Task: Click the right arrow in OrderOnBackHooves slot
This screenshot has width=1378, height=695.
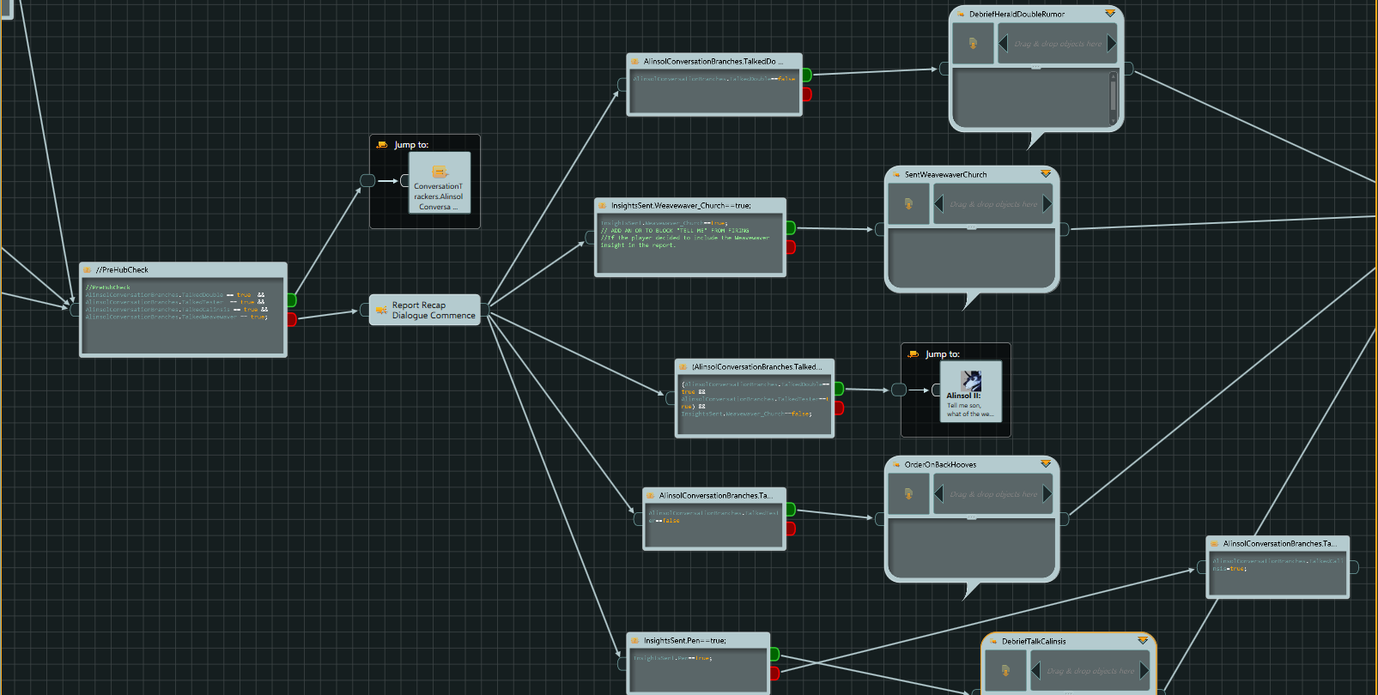Action: 1047,494
